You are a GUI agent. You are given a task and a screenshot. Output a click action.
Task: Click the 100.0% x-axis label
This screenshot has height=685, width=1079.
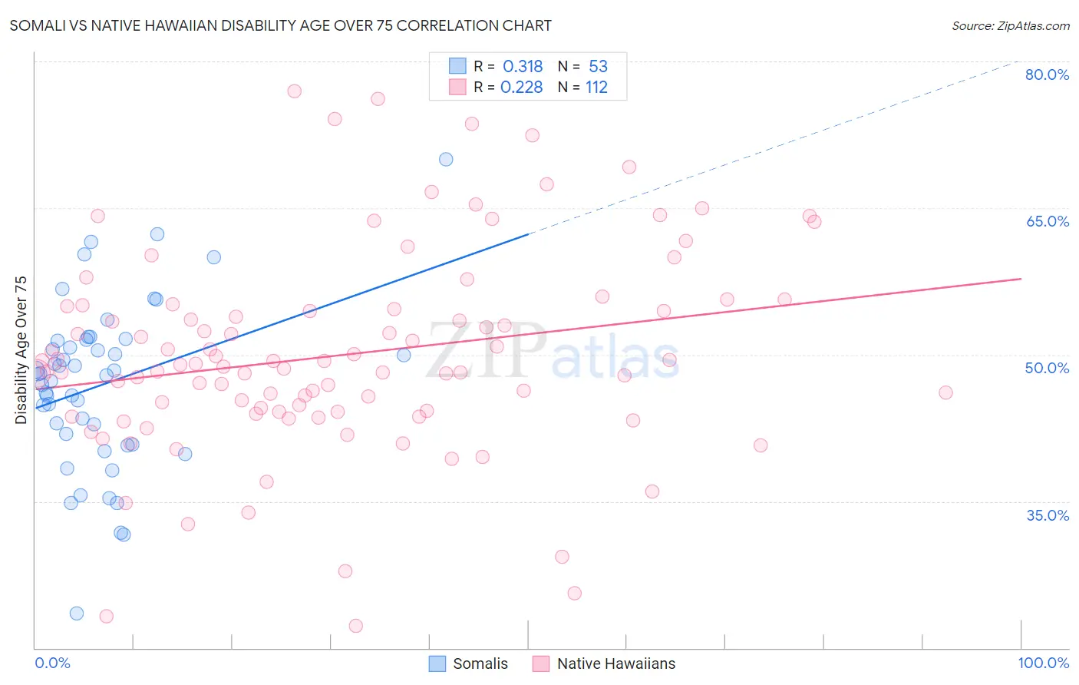coord(1044,663)
